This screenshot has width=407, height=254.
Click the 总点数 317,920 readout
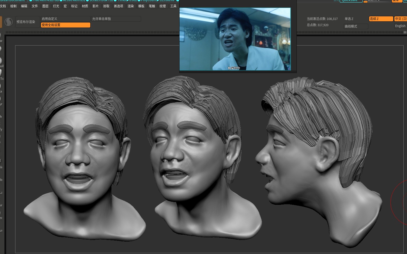pyautogui.click(x=318, y=25)
